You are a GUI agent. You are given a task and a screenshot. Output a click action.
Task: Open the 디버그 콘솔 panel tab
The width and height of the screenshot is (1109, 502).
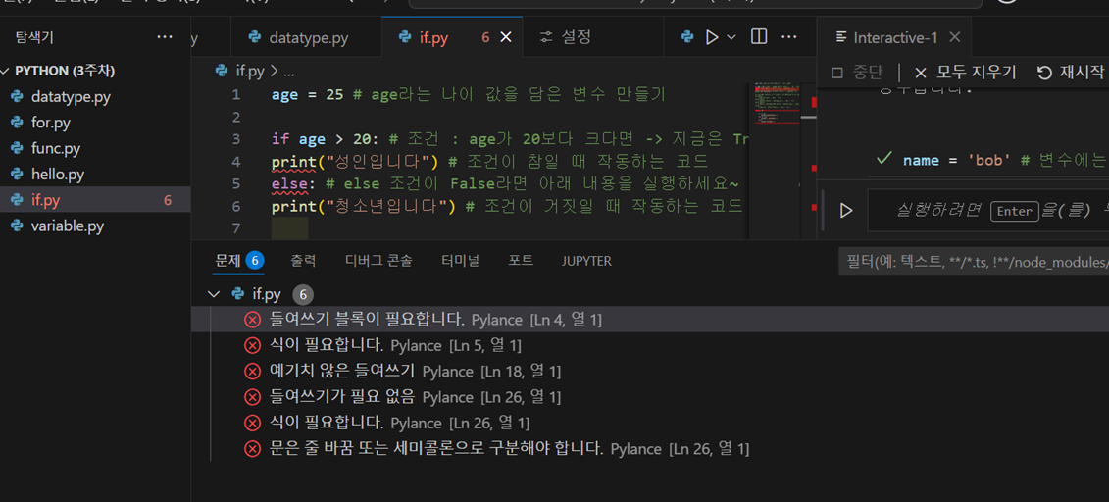click(378, 261)
